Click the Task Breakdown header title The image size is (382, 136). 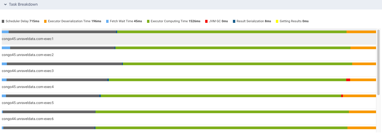pos(23,4)
